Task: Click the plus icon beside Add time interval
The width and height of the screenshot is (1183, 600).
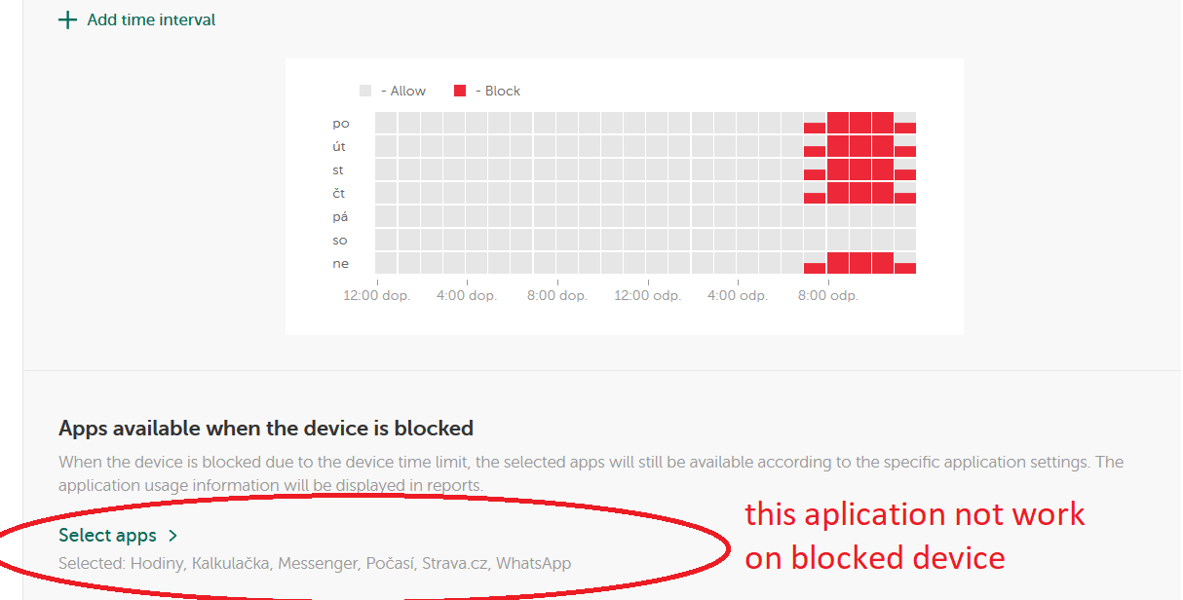Action: click(67, 19)
